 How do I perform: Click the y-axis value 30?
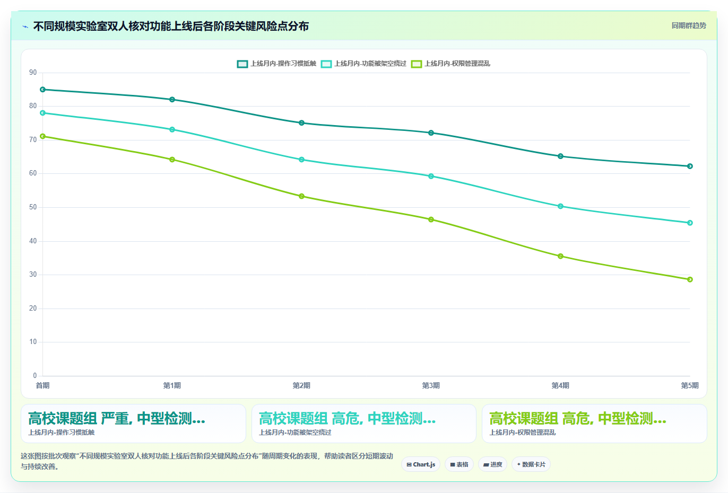(33, 275)
